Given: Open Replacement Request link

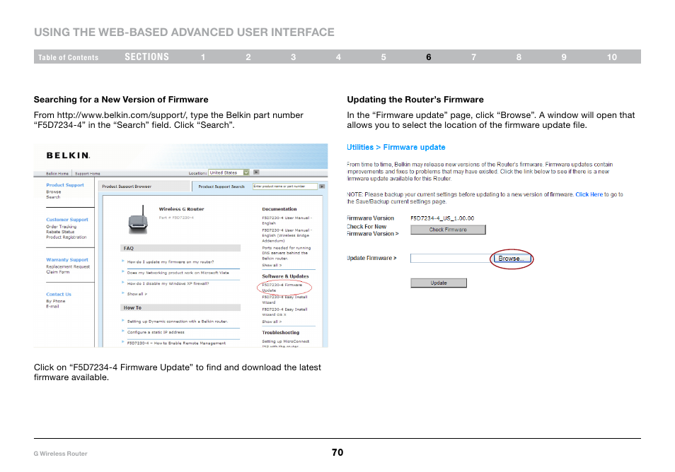Looking at the screenshot, I should point(68,266).
